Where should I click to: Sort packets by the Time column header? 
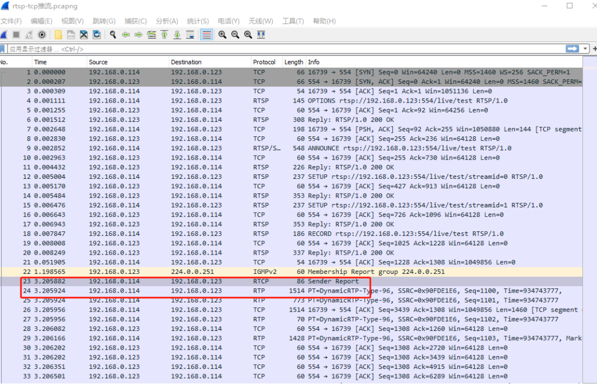[59, 62]
